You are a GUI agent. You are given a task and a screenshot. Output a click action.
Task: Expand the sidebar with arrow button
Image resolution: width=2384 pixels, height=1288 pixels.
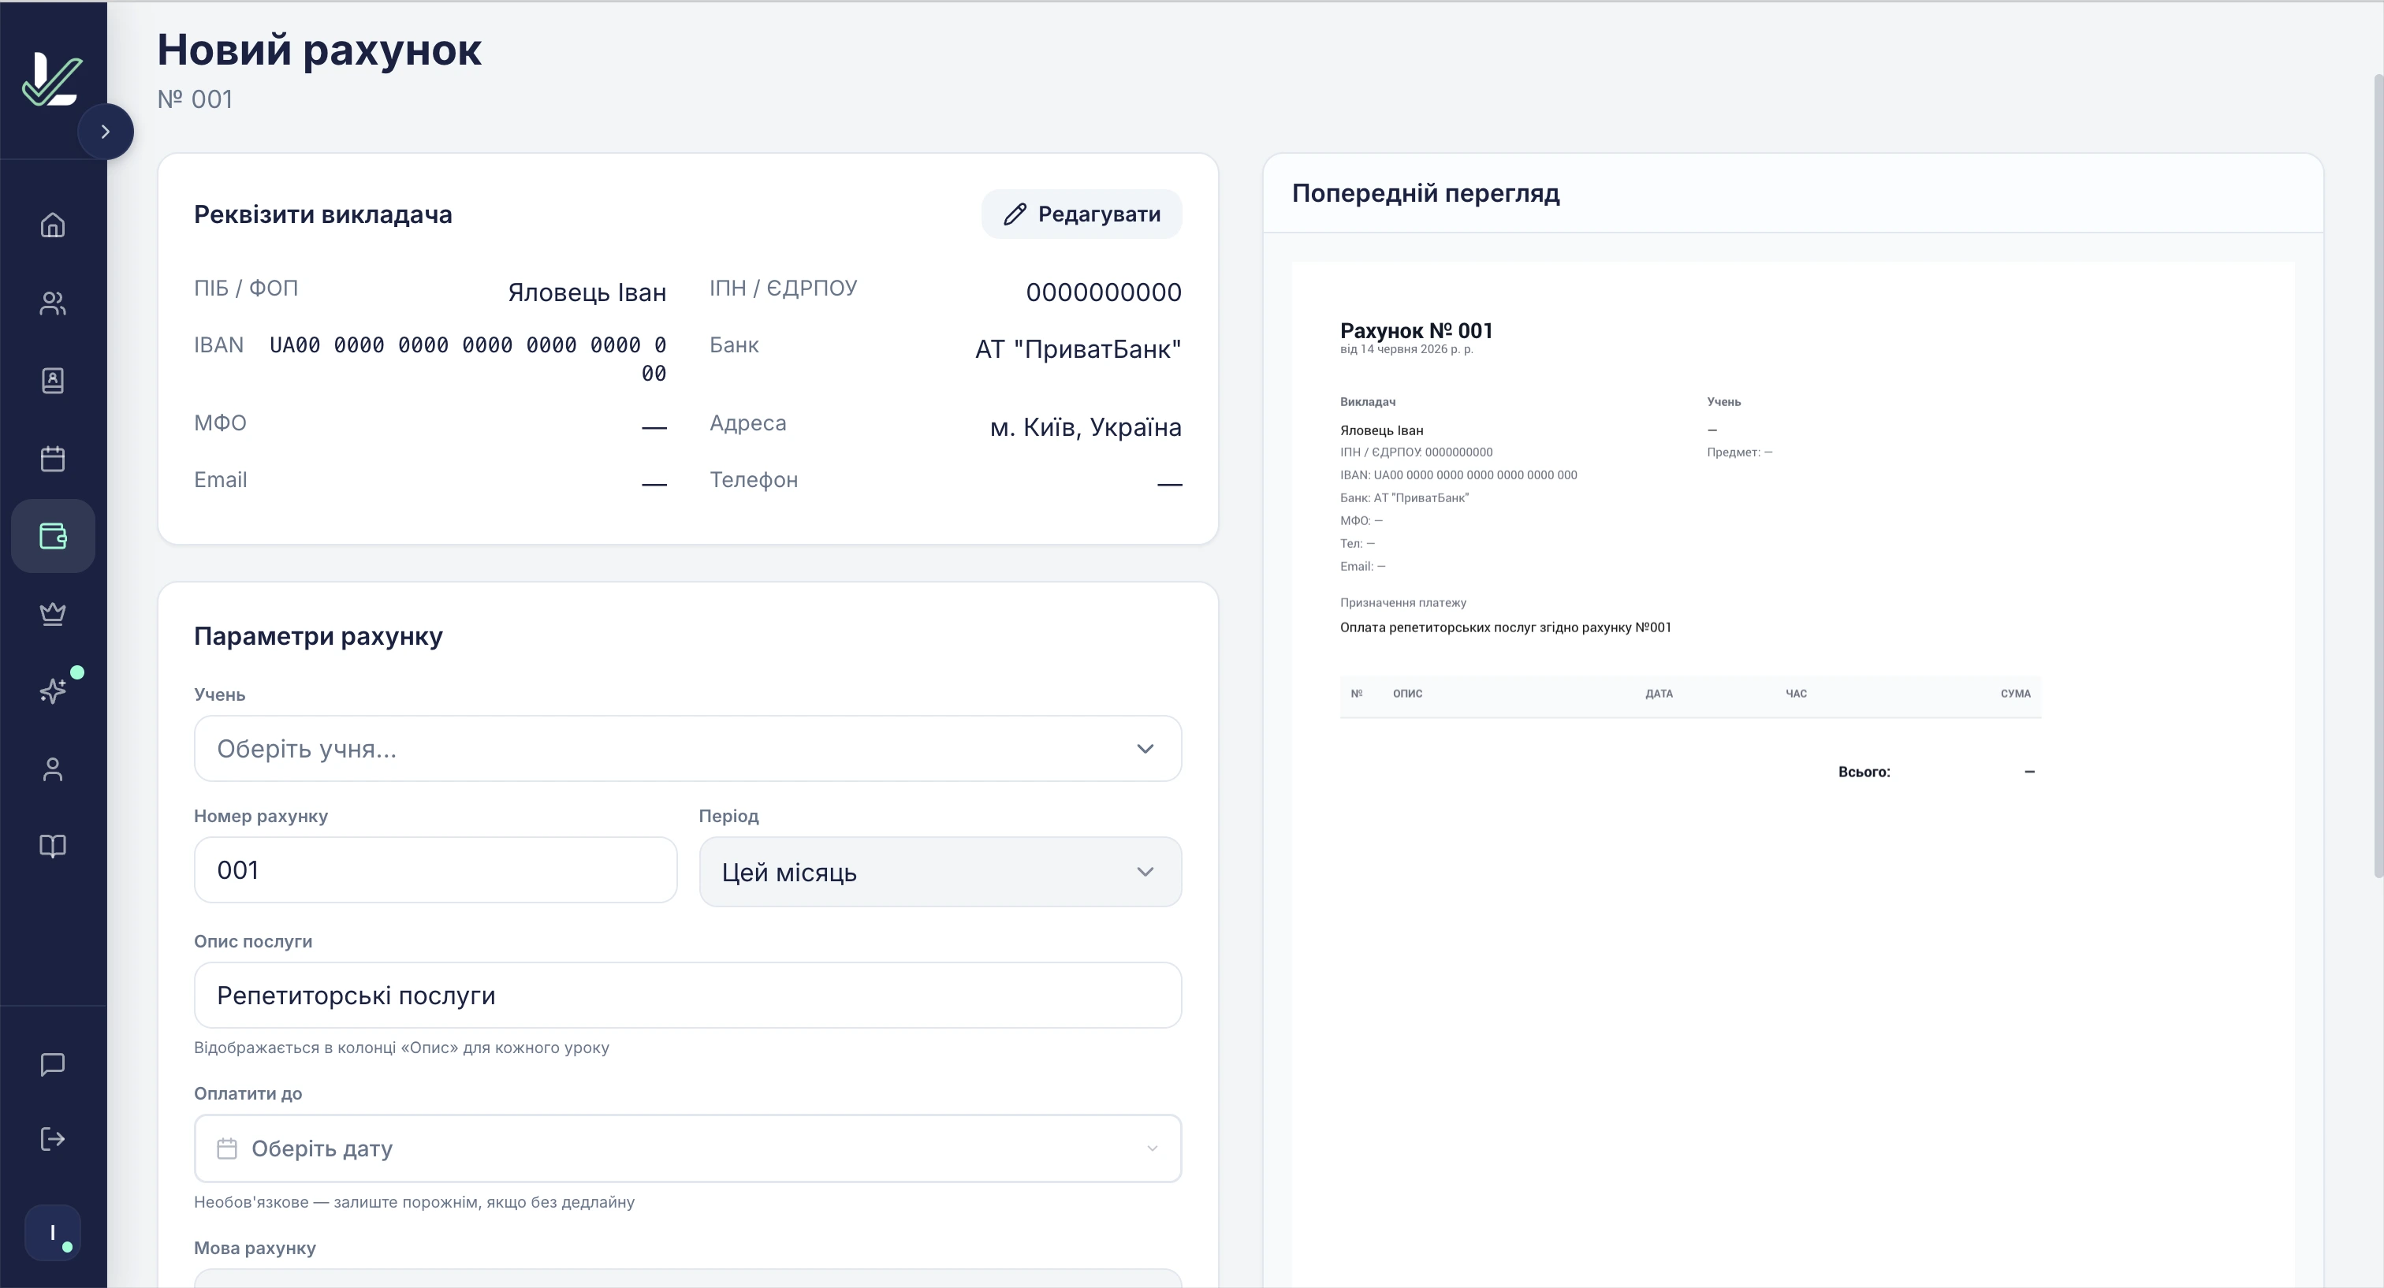coord(106,132)
